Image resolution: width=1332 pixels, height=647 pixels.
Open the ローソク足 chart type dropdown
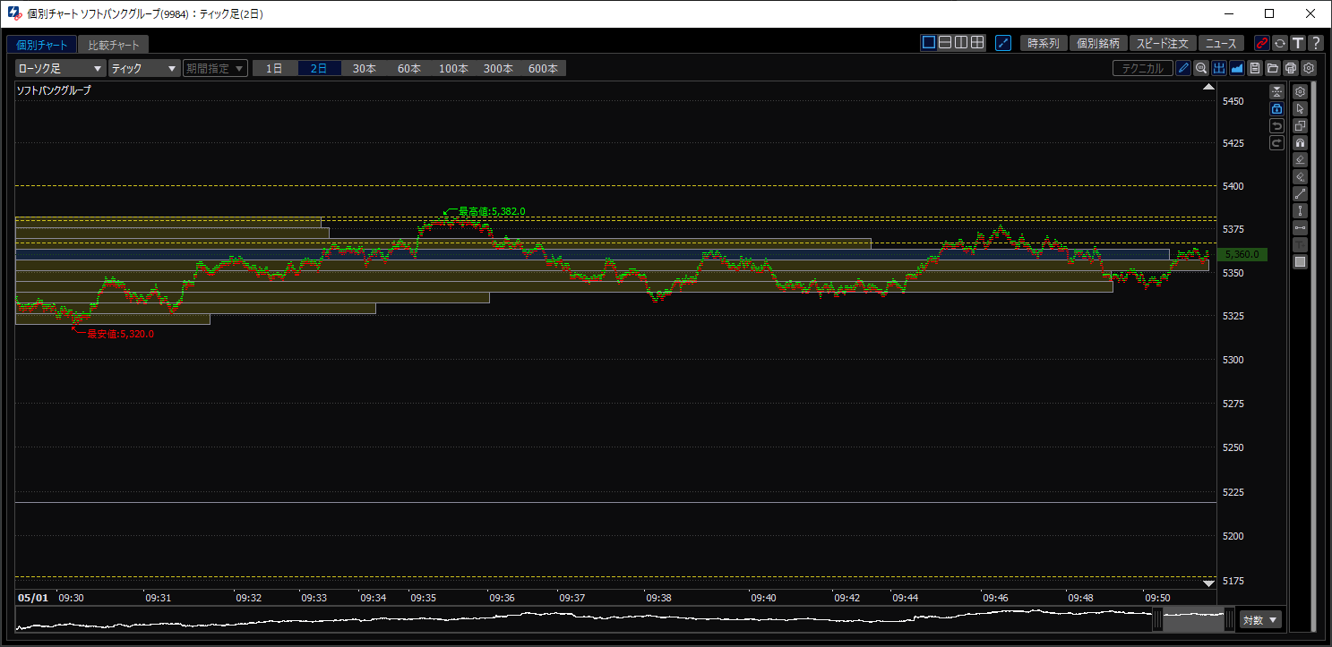click(61, 68)
